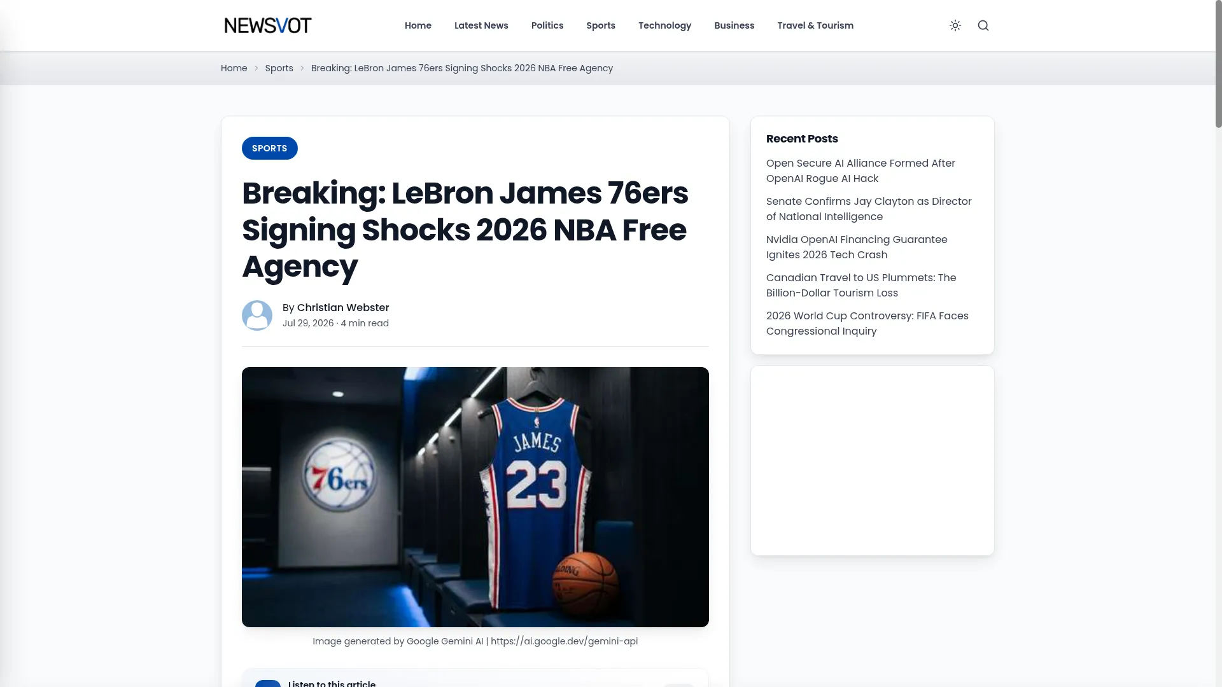Open the Business section

[x=734, y=25]
